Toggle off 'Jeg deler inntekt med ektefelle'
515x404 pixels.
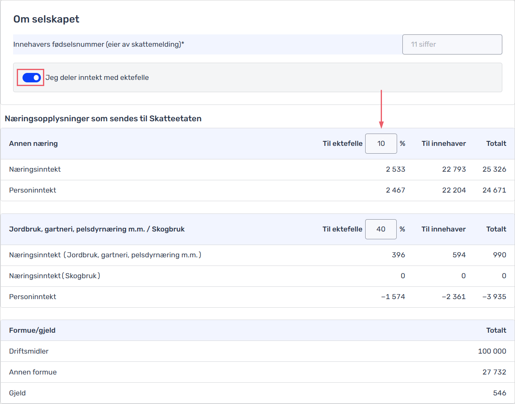32,77
